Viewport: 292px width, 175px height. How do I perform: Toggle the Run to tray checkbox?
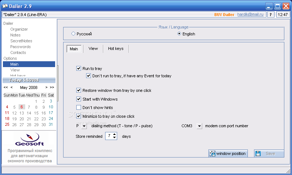(x=78, y=69)
